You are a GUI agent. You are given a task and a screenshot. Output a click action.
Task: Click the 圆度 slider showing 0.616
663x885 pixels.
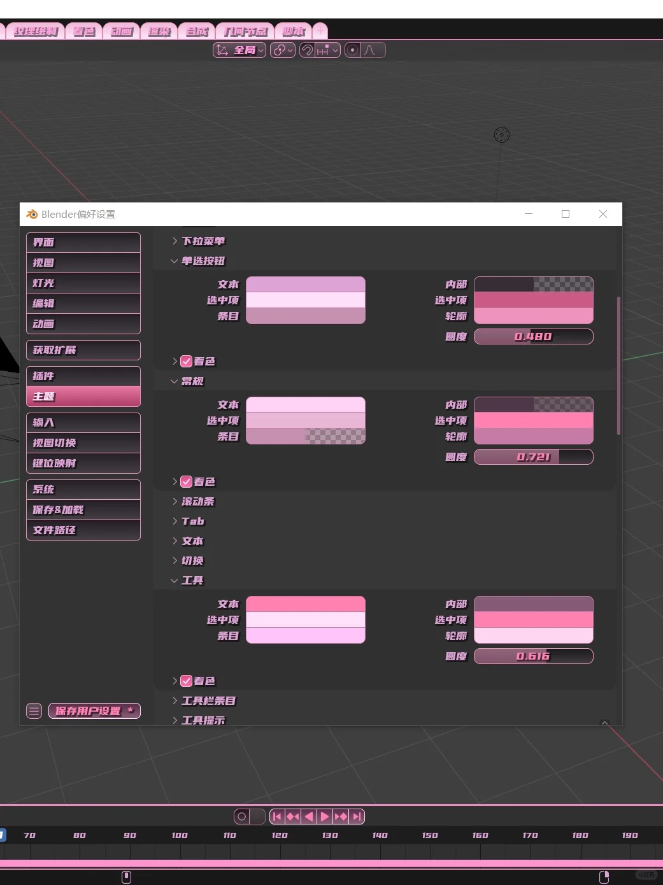coord(534,656)
